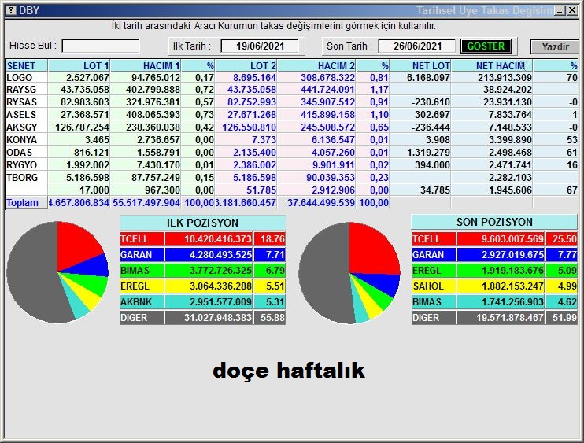Viewport: 584px width, 443px height.
Task: Click the help question-mark icon in the title bar
Action: pos(11,10)
